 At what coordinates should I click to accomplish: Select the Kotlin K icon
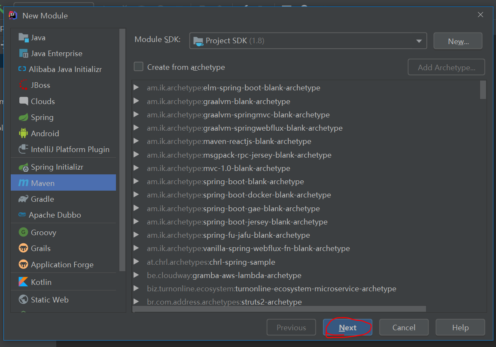pyautogui.click(x=24, y=282)
